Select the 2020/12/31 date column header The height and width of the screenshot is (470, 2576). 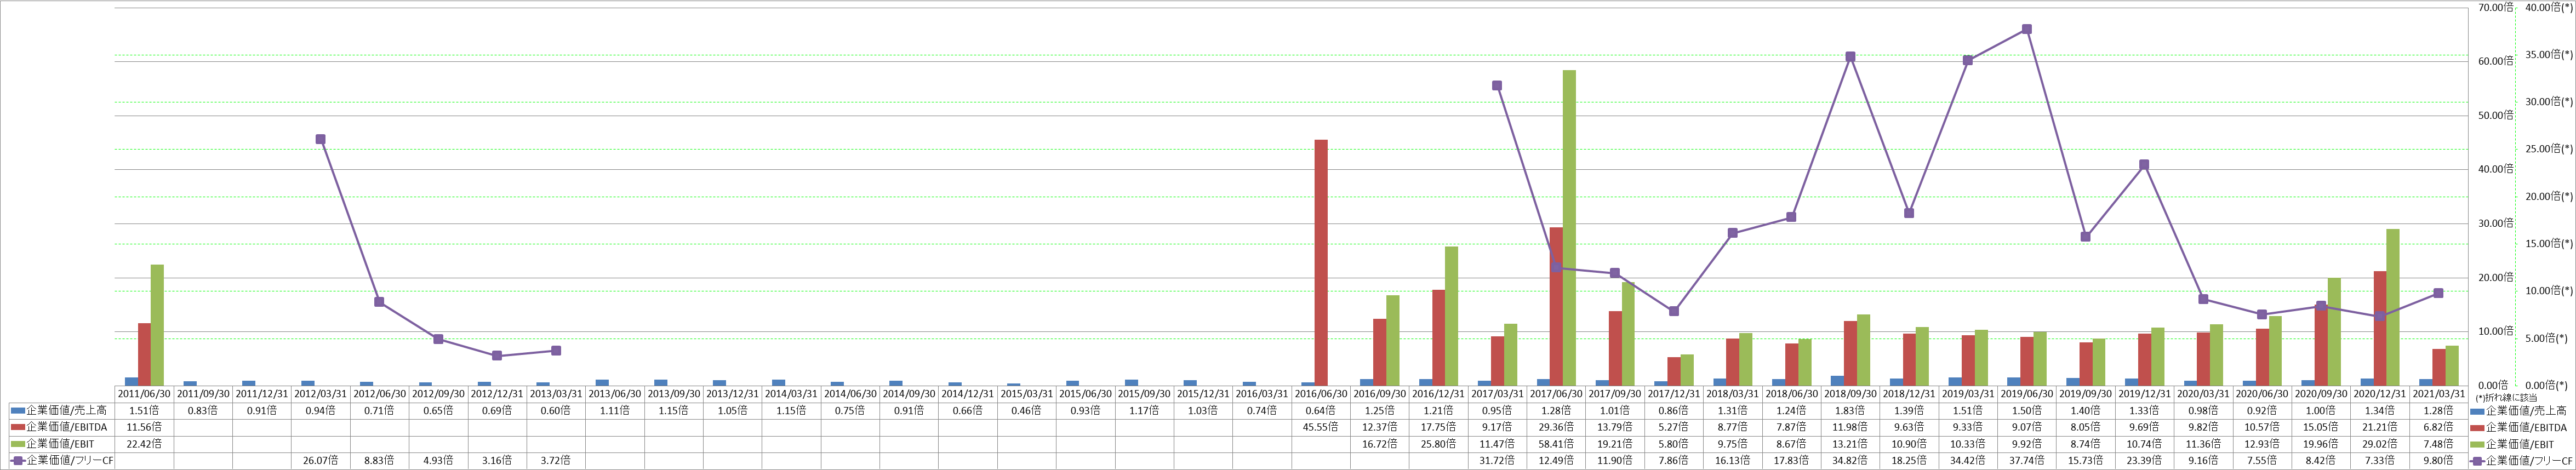point(2379,394)
